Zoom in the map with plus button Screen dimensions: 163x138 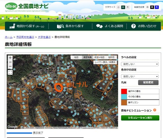pyautogui.click(x=10, y=58)
